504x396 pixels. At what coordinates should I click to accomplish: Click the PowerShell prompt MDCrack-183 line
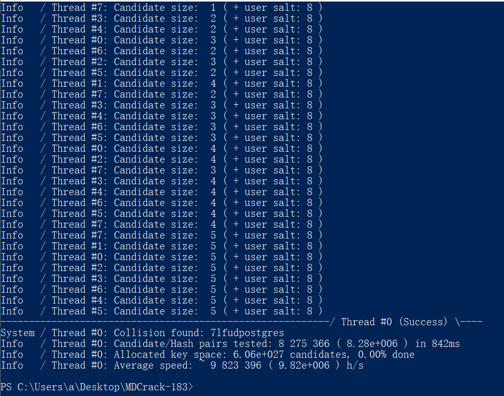coord(97,387)
